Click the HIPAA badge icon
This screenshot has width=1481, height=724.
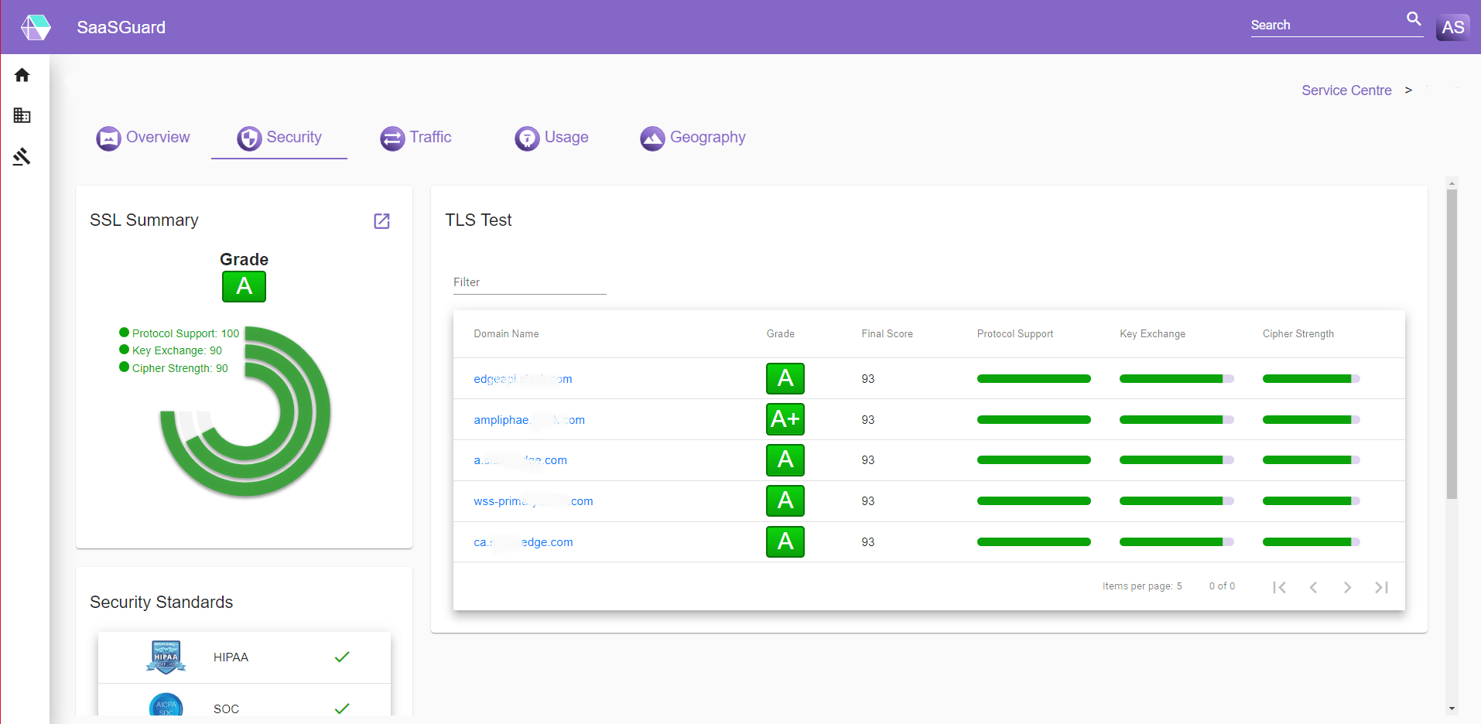166,657
